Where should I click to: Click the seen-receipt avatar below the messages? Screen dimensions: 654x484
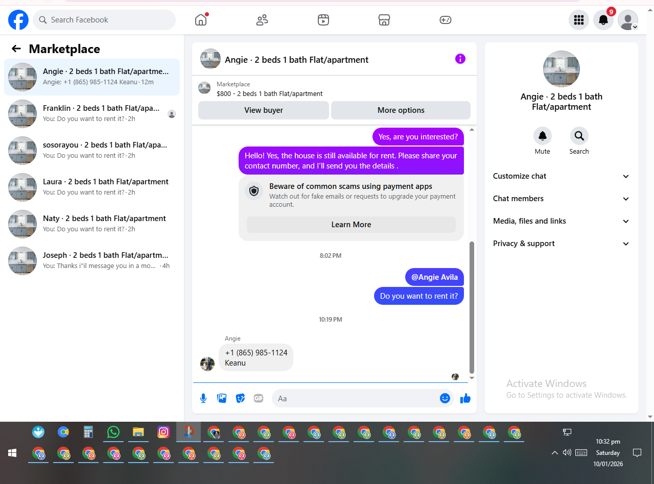pyautogui.click(x=455, y=377)
